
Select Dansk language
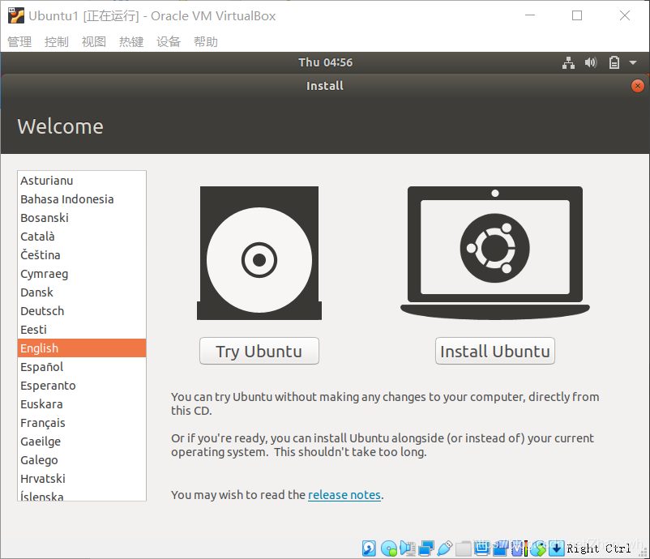click(82, 292)
